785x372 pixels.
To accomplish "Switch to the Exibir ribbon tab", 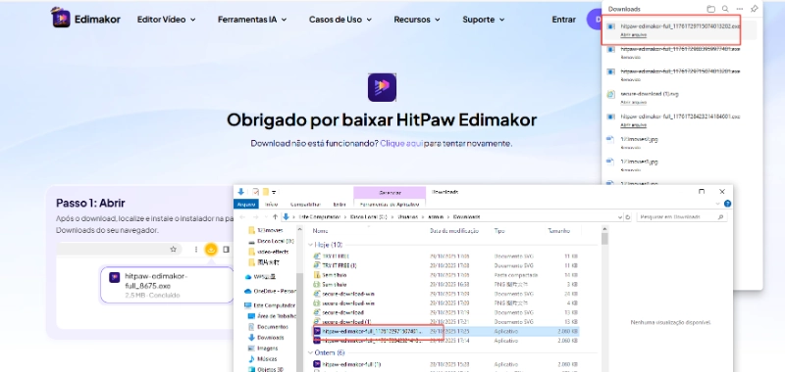I will tap(340, 205).
